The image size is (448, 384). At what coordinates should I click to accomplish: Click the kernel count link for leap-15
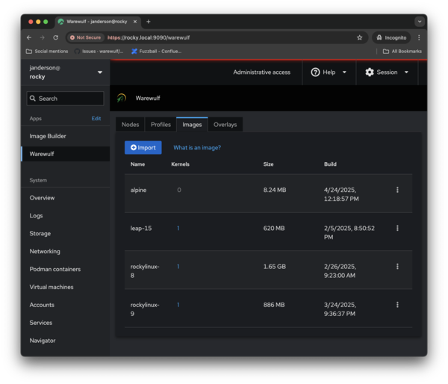tap(178, 228)
